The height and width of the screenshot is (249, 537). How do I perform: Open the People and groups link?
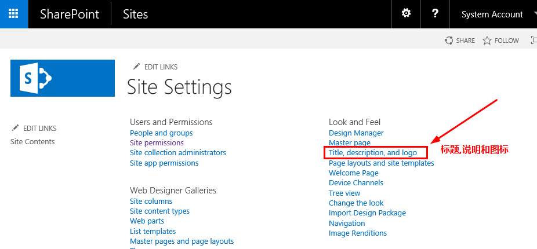pyautogui.click(x=161, y=133)
